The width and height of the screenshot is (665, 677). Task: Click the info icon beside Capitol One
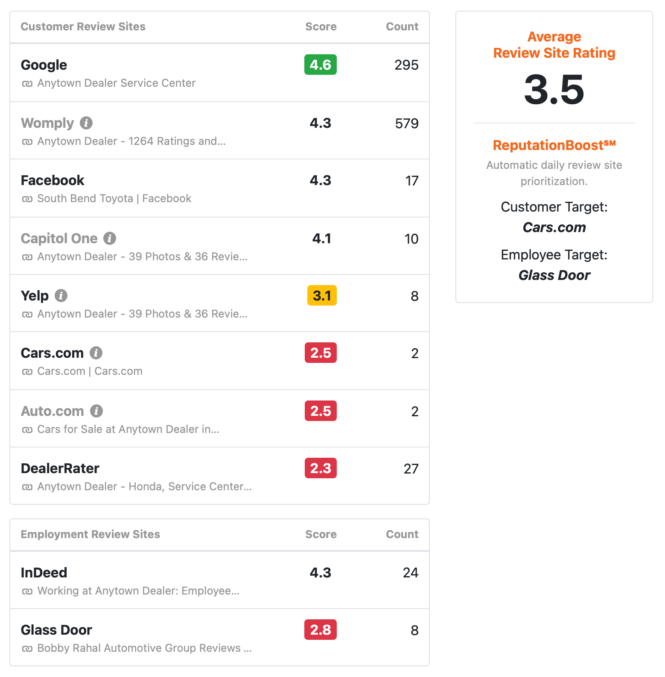point(110,238)
